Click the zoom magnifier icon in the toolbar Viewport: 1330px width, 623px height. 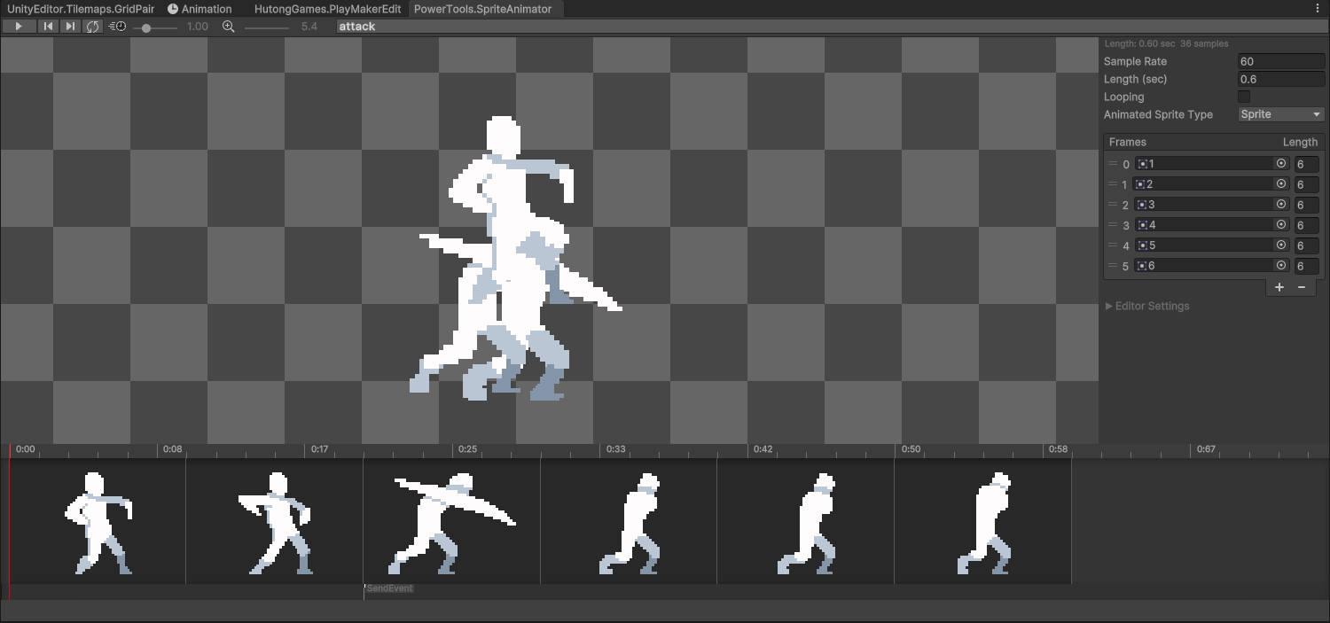(228, 26)
